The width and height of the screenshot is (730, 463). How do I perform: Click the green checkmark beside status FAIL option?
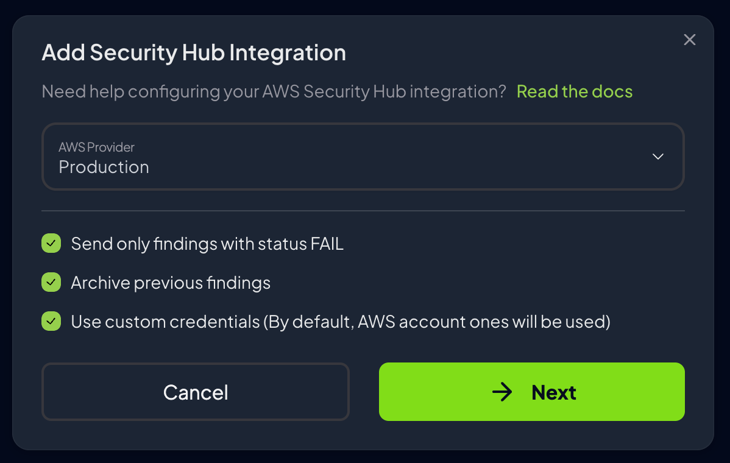pos(51,243)
